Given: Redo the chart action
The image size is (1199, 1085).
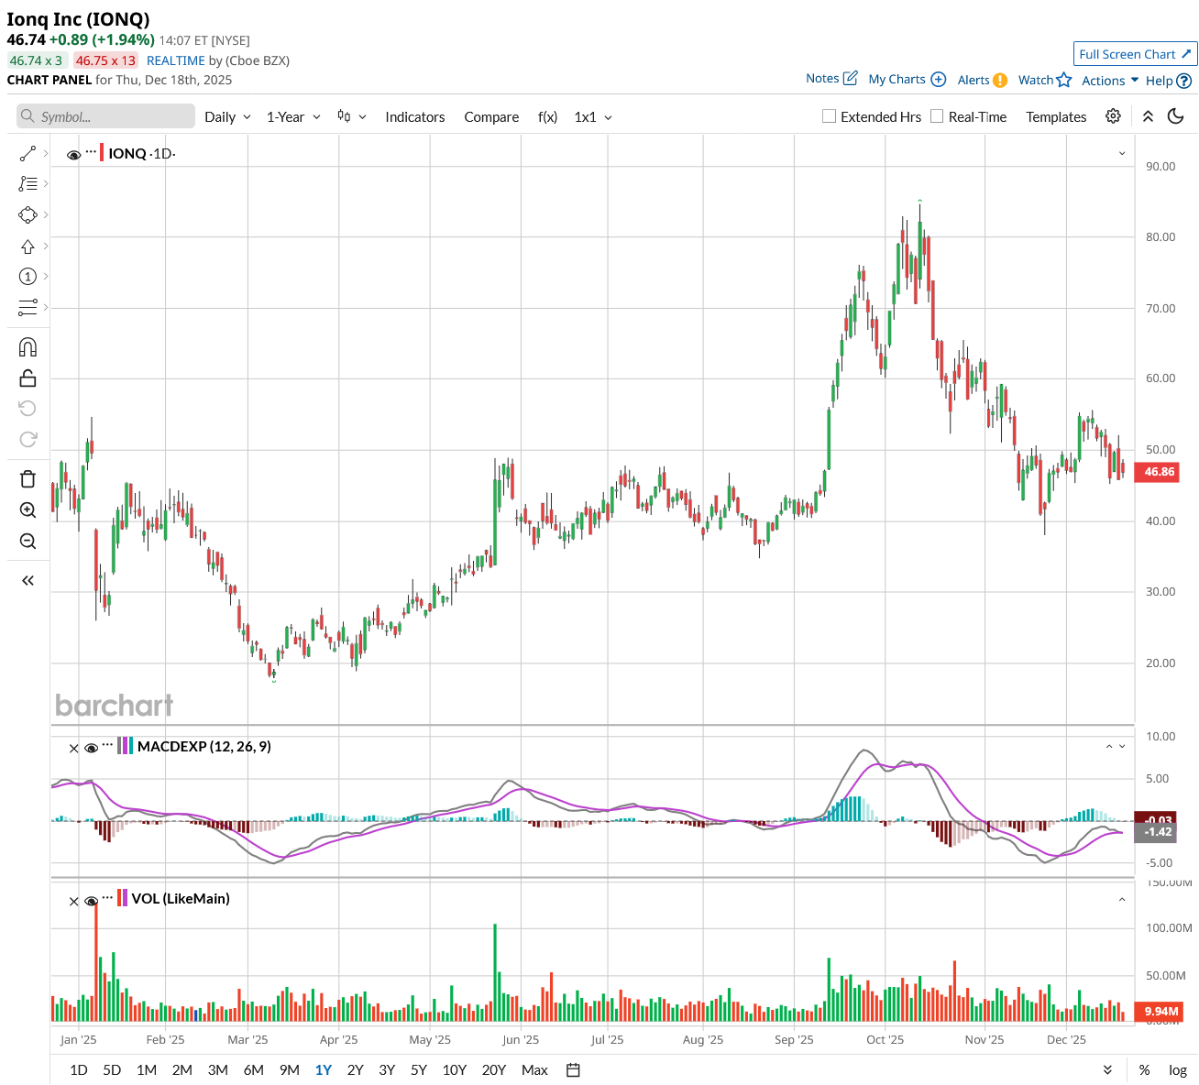Looking at the screenshot, I should [x=27, y=439].
